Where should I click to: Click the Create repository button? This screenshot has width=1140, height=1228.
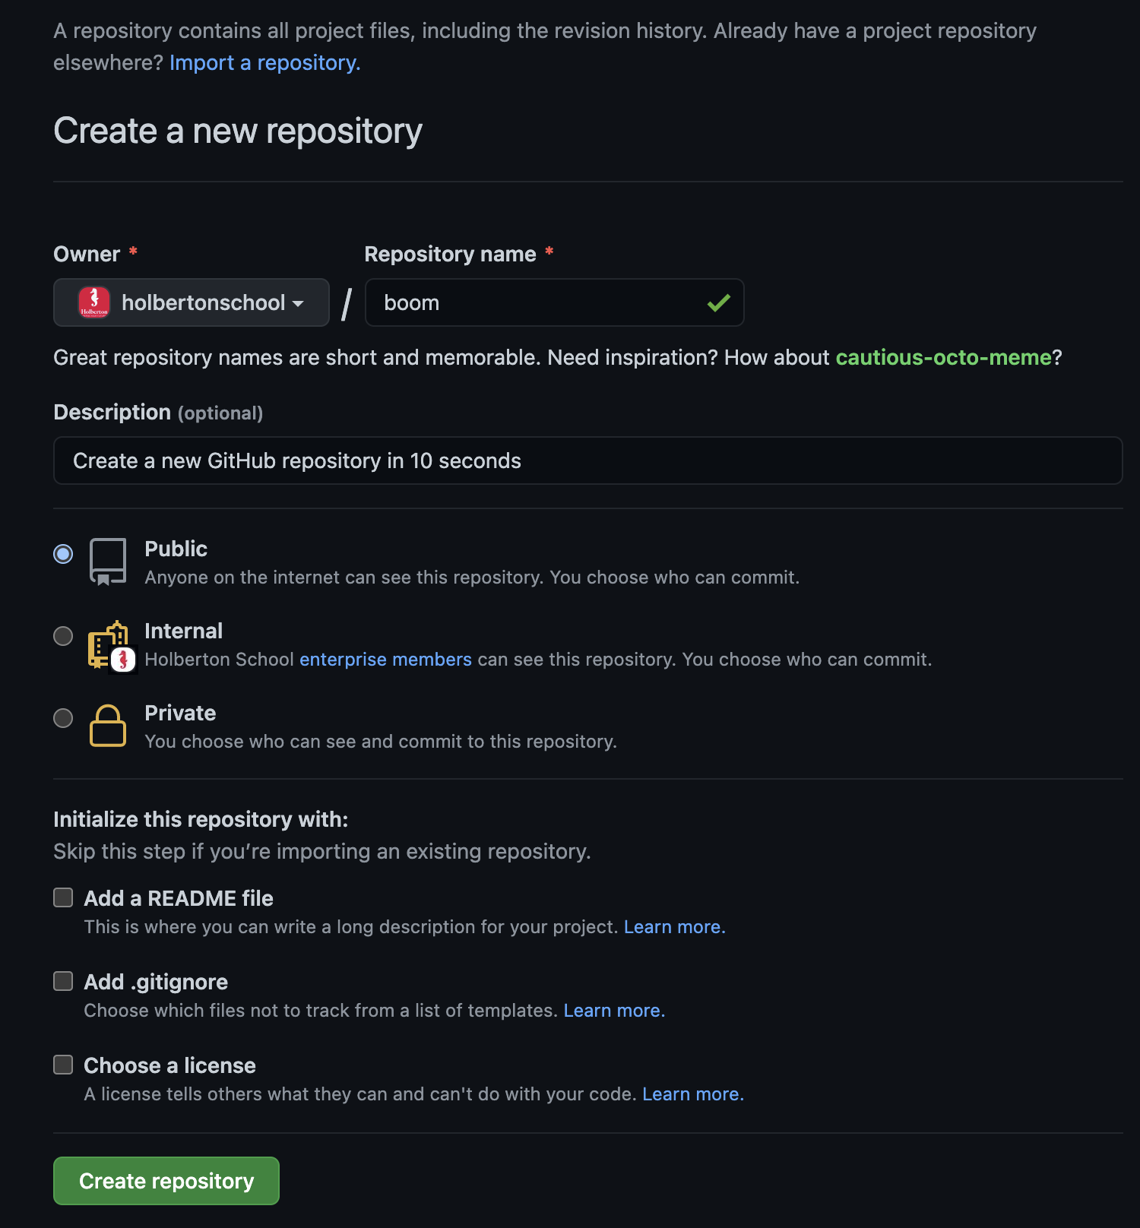click(166, 1181)
